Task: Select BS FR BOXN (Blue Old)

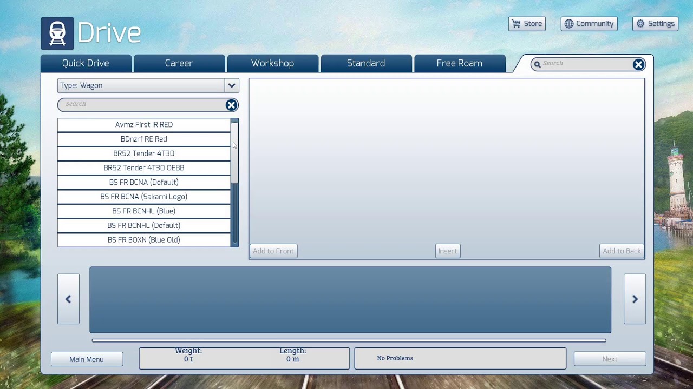Action: point(143,240)
